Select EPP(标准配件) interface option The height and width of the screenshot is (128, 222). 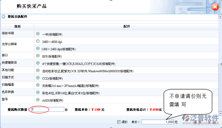pos(38,56)
